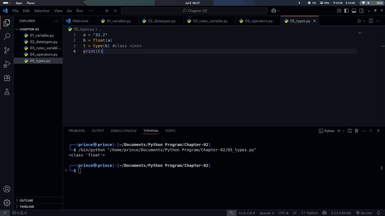The height and width of the screenshot is (216, 385).
Task: Toggle the primary sidebar visibility
Action: 346,10
